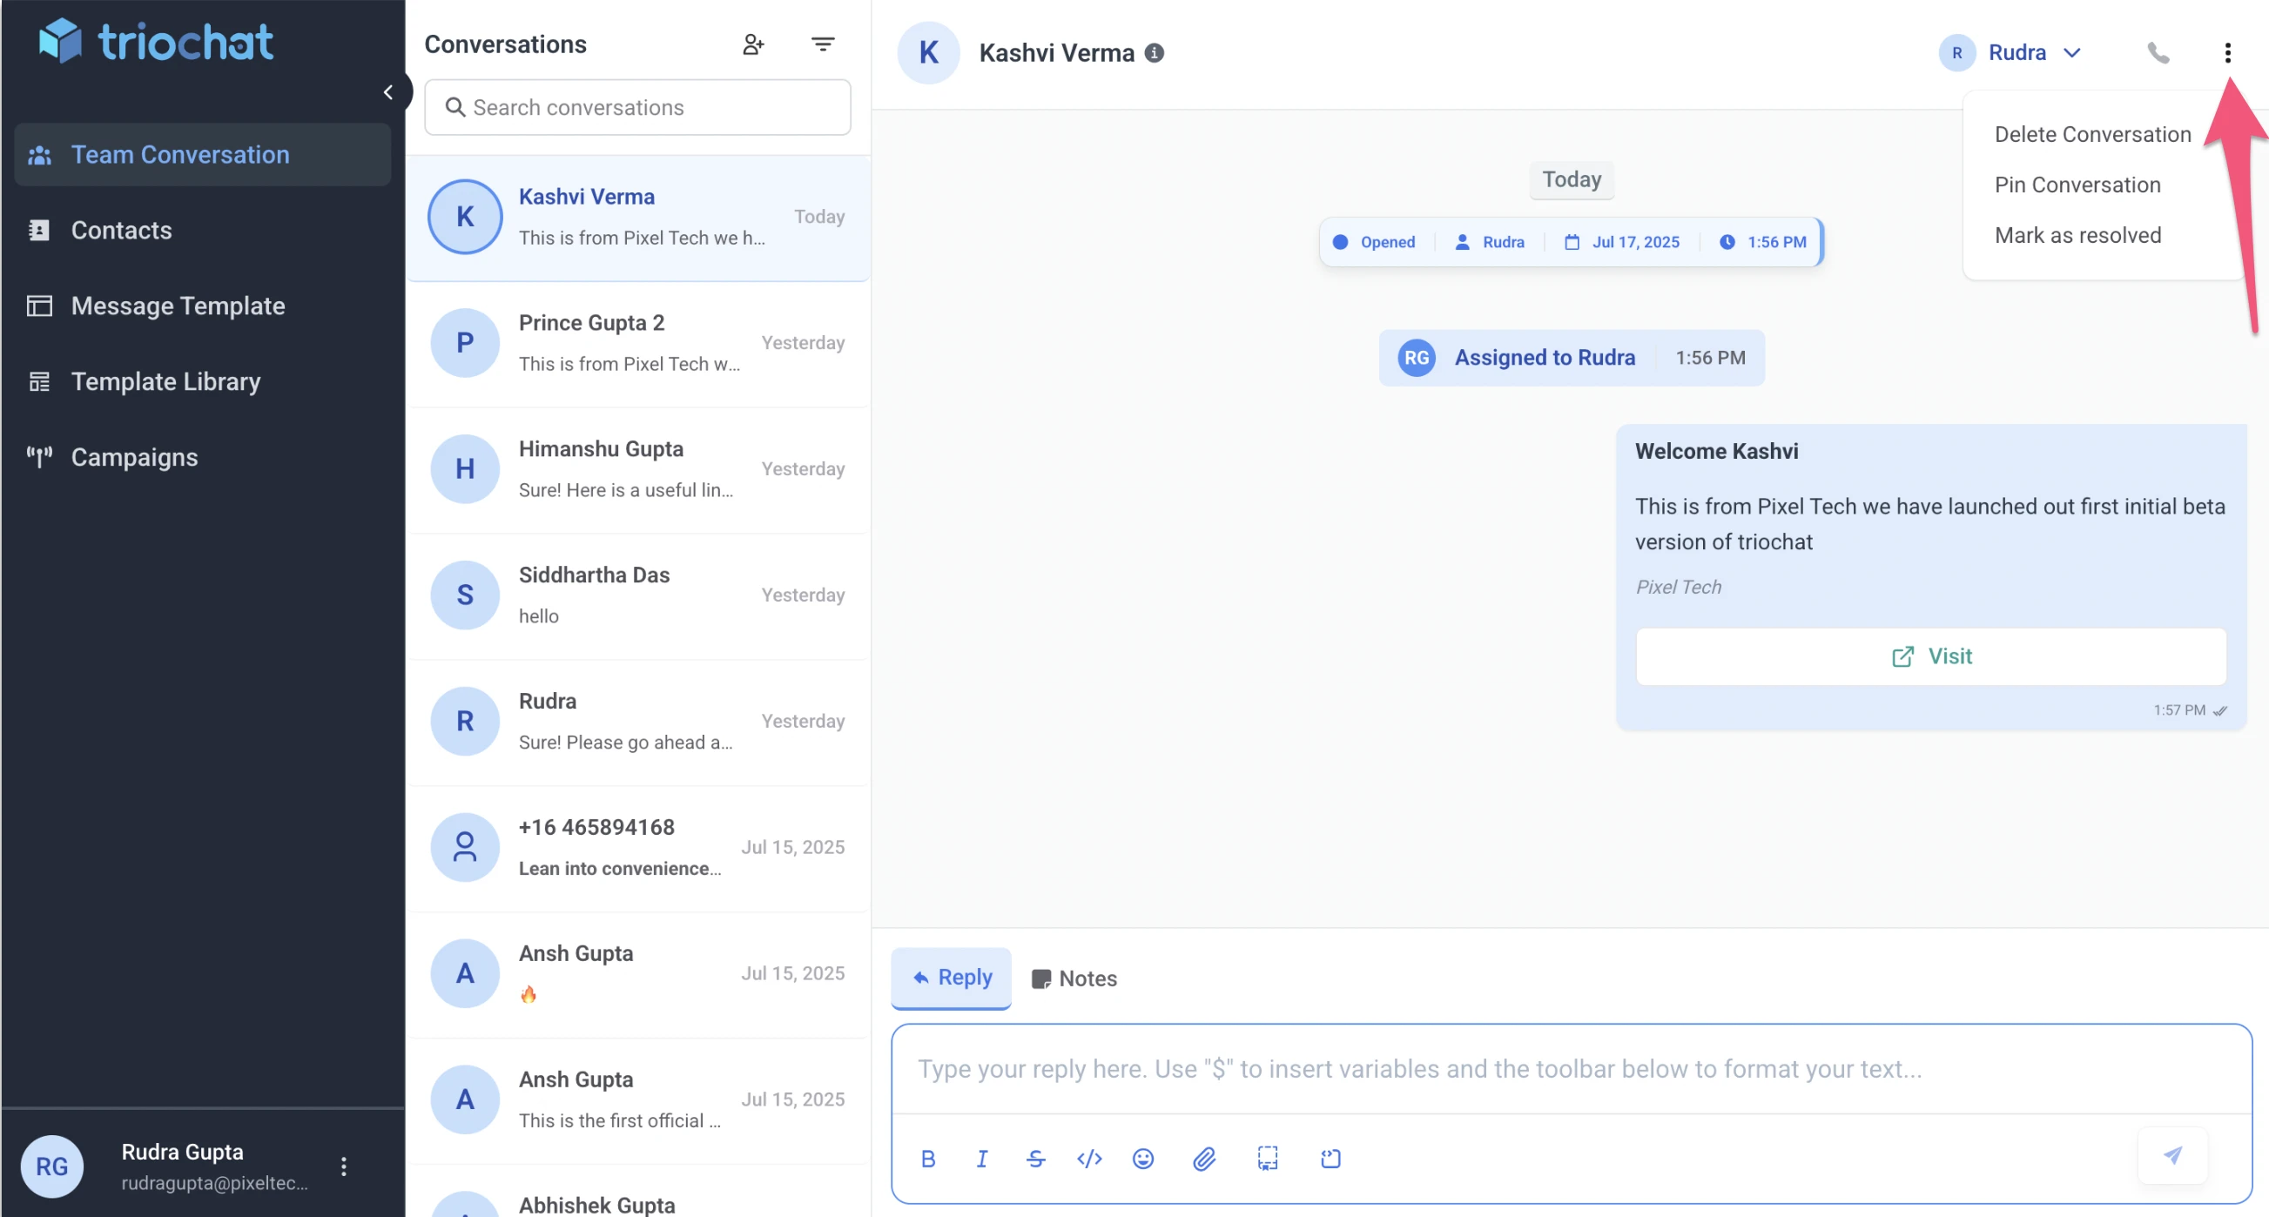Collapse the left sidebar

tap(388, 91)
